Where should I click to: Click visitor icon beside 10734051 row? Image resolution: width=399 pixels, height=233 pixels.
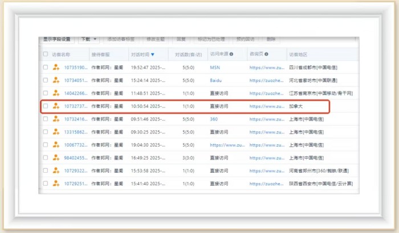(56, 80)
